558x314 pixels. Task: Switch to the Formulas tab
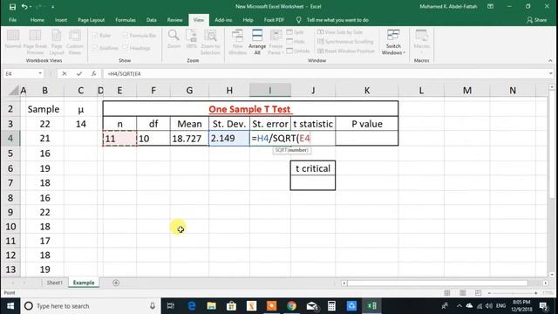126,20
